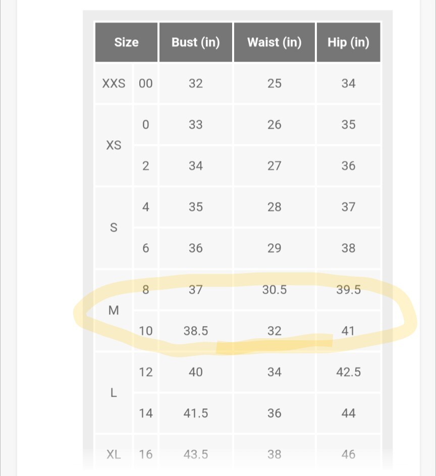The height and width of the screenshot is (476, 436).
Task: Select the L size label
Action: [114, 393]
